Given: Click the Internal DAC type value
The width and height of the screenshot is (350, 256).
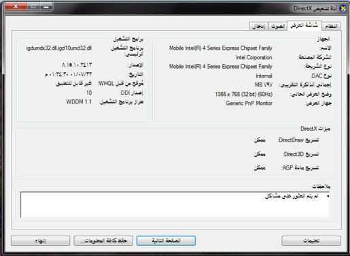Looking at the screenshot, I should [264, 76].
